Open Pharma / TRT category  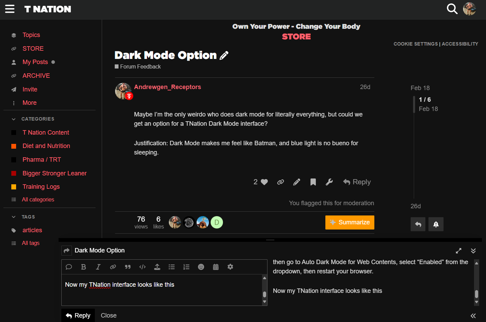[41, 160]
